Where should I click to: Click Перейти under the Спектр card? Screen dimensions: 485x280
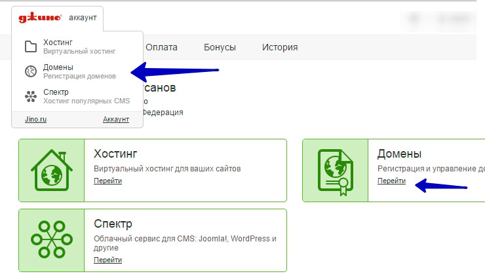(x=107, y=260)
